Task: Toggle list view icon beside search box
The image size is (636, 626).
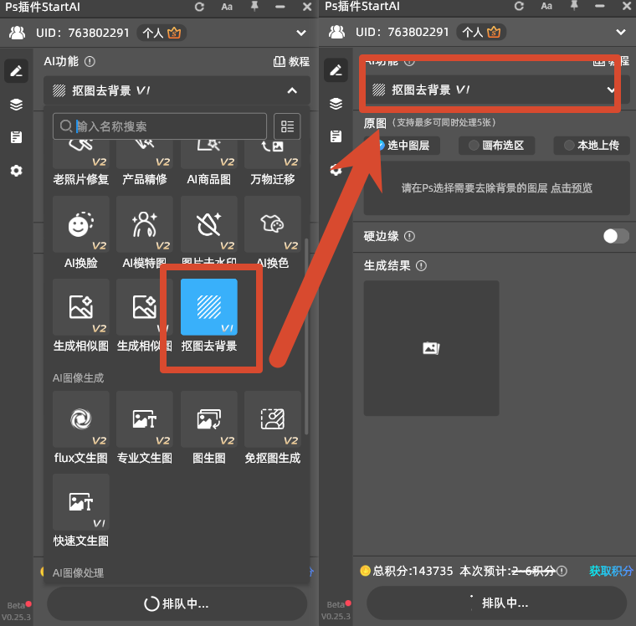Action: (287, 126)
